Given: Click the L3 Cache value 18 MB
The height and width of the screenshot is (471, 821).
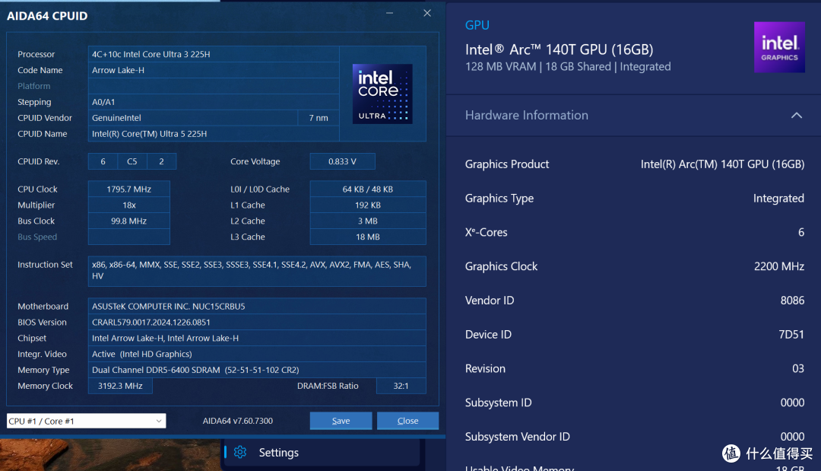Looking at the screenshot, I should [x=368, y=237].
